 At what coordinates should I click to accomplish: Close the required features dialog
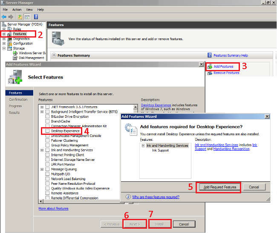click(x=267, y=116)
